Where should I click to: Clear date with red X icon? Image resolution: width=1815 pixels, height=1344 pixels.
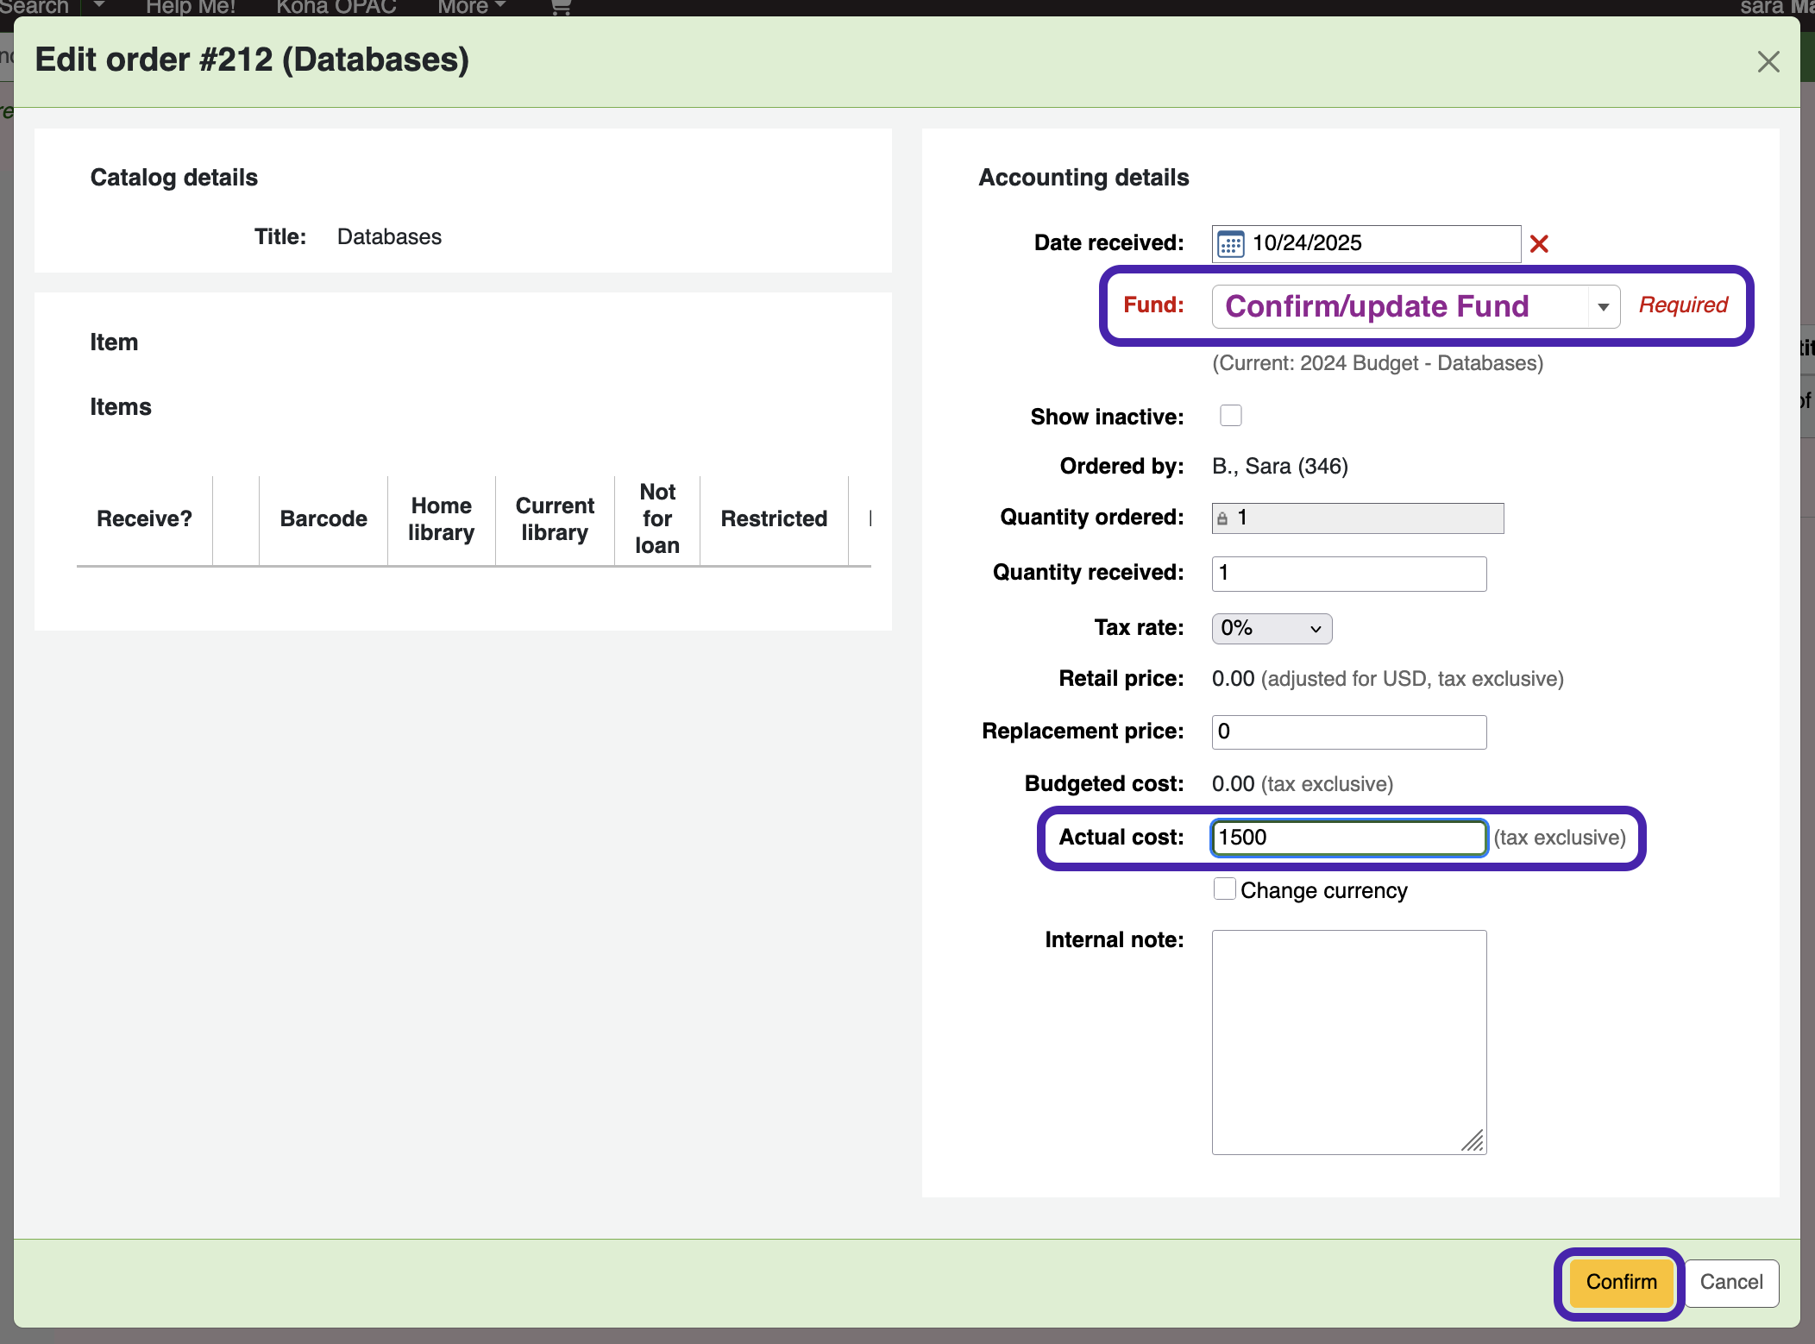tap(1539, 244)
